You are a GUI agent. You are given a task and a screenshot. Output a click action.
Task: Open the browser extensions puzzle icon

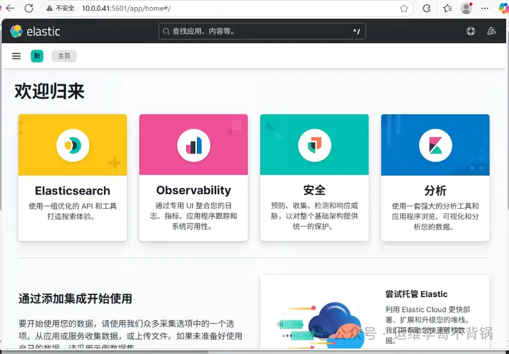coord(426,8)
